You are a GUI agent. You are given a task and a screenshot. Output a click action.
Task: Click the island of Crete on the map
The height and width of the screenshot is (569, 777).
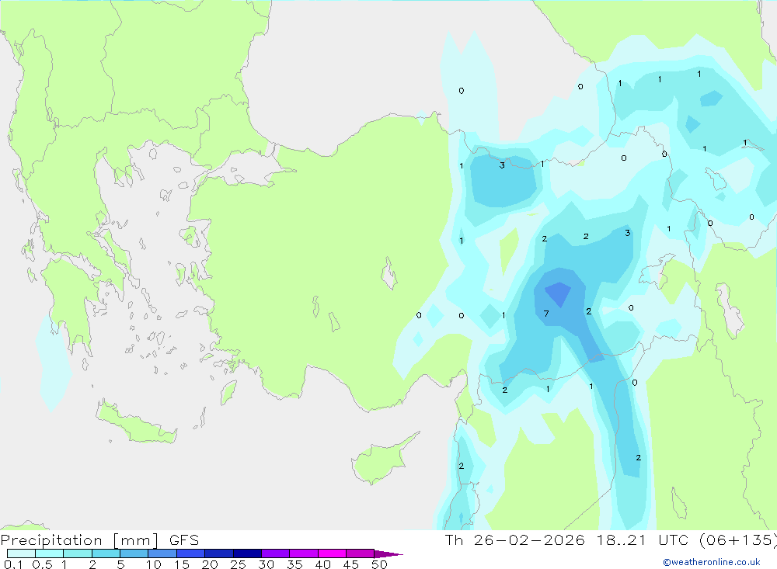136,422
